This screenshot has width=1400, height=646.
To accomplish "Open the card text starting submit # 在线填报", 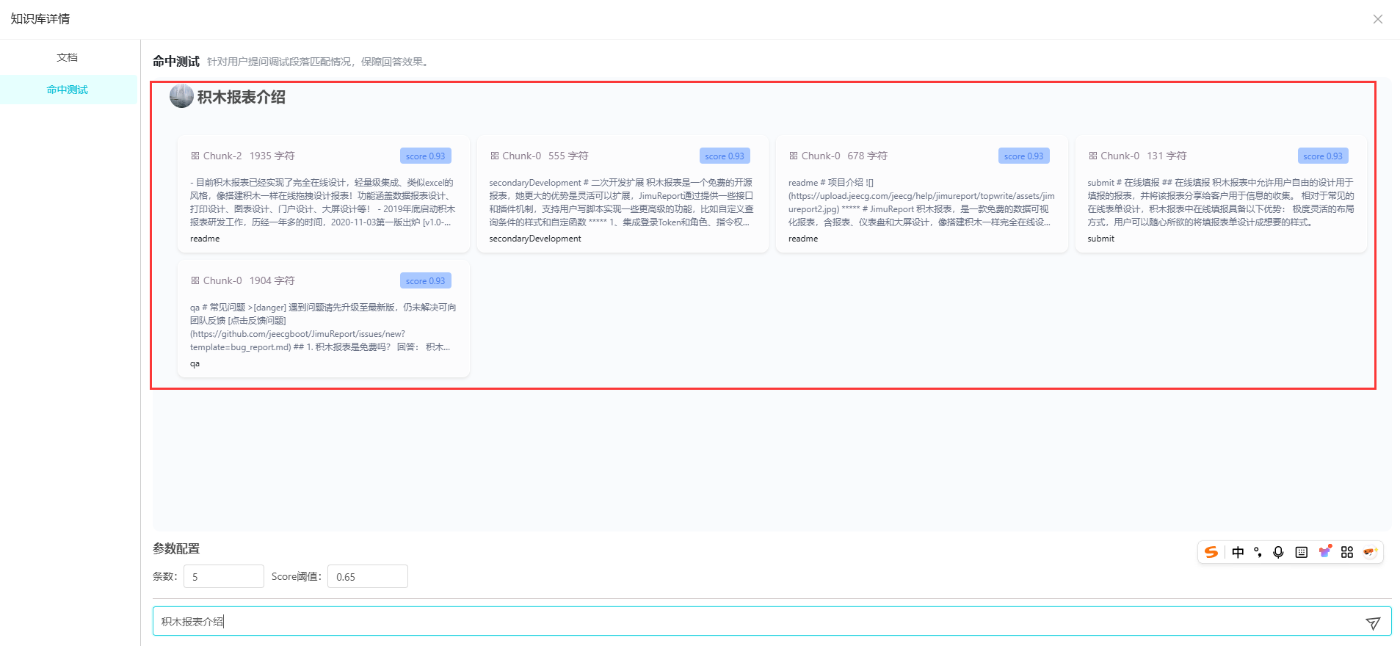I will click(1221, 202).
